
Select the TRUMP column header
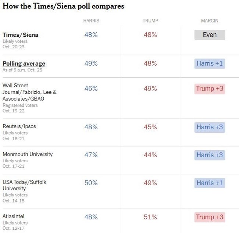150,21
